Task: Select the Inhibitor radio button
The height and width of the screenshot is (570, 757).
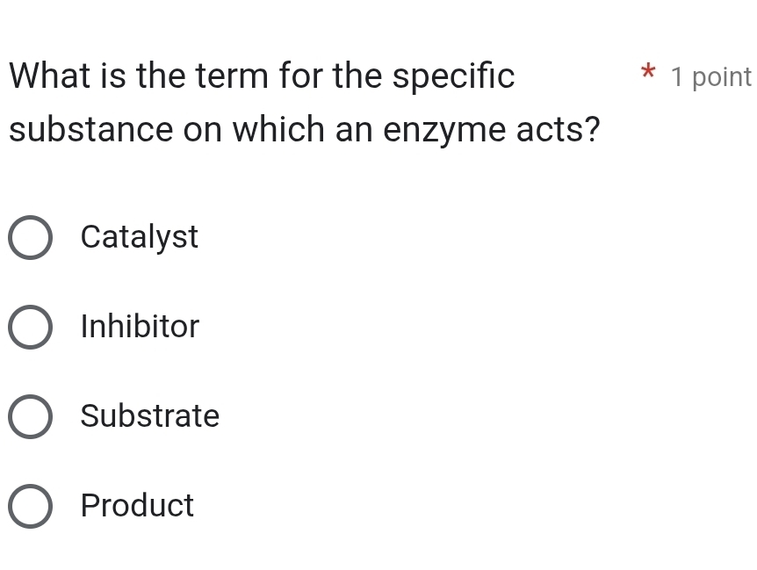Action: 30,327
